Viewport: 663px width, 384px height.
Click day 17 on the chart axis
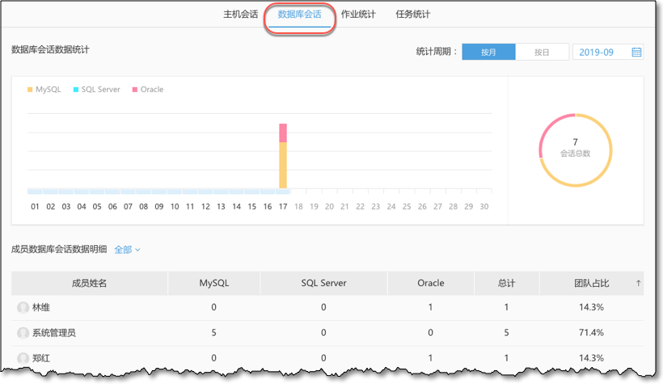(x=283, y=206)
